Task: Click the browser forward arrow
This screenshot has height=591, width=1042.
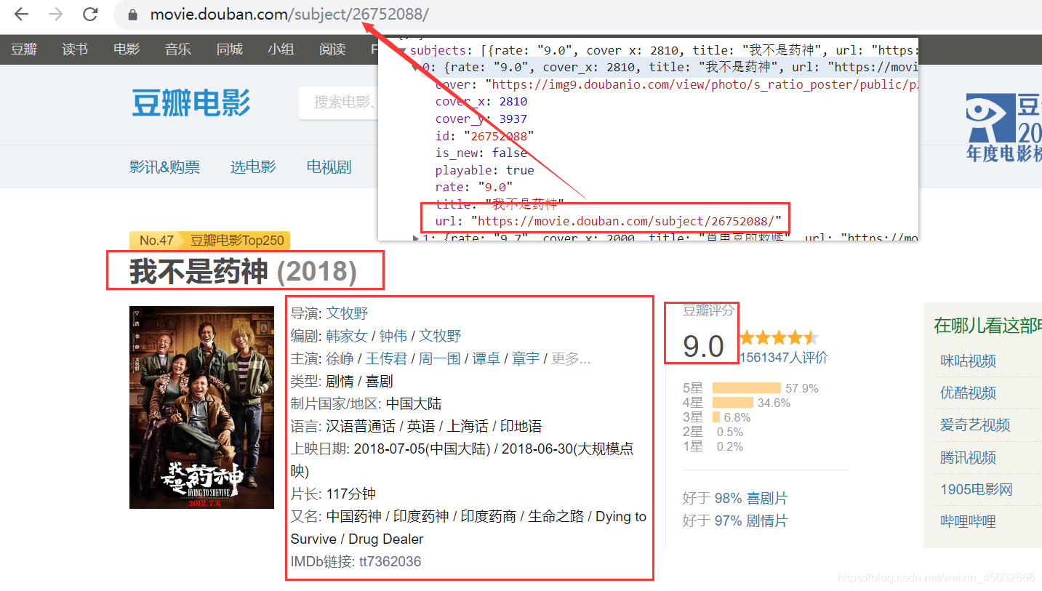Action: point(55,14)
